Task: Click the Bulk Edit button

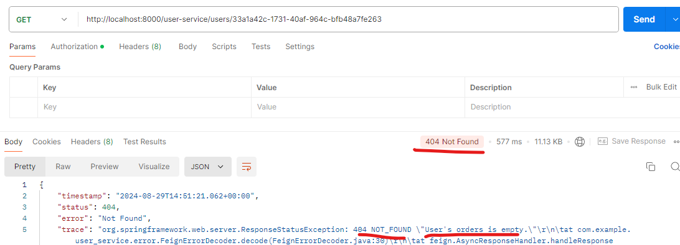Action: point(661,87)
